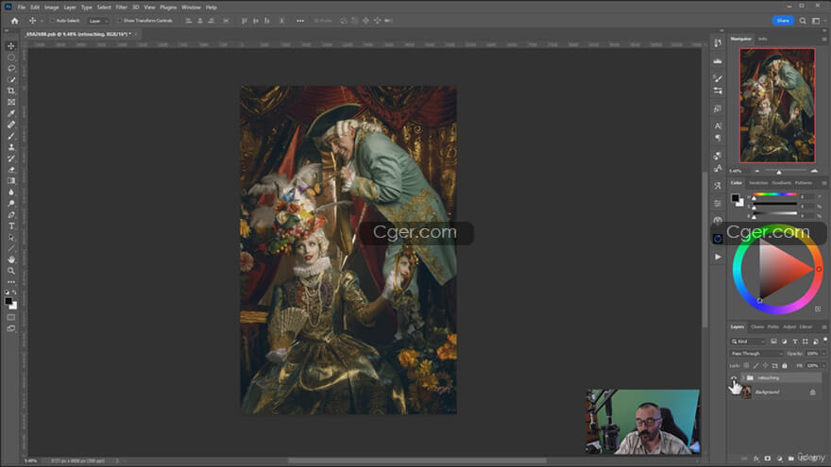The height and width of the screenshot is (467, 831).
Task: Add a layer mask icon
Action: 768,459
